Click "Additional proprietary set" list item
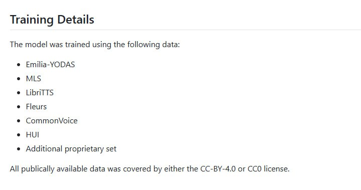Image resolution: width=361 pixels, height=190 pixels. point(71,149)
